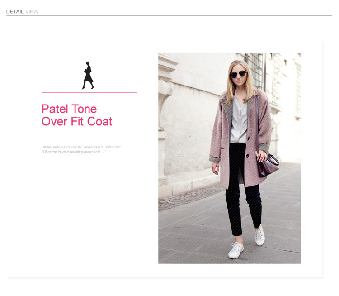Click the white sneaker on the raised foot
The height and width of the screenshot is (296, 339).
point(259,235)
